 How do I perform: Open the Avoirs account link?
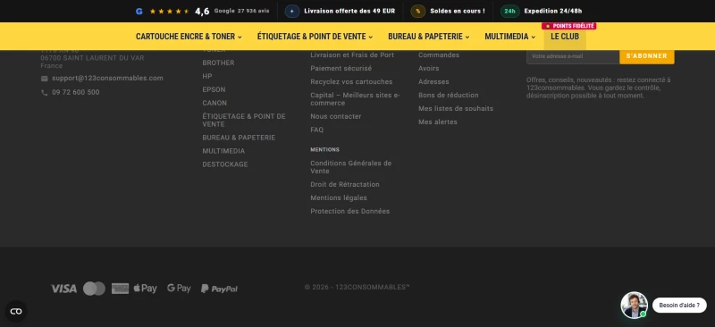tap(429, 69)
